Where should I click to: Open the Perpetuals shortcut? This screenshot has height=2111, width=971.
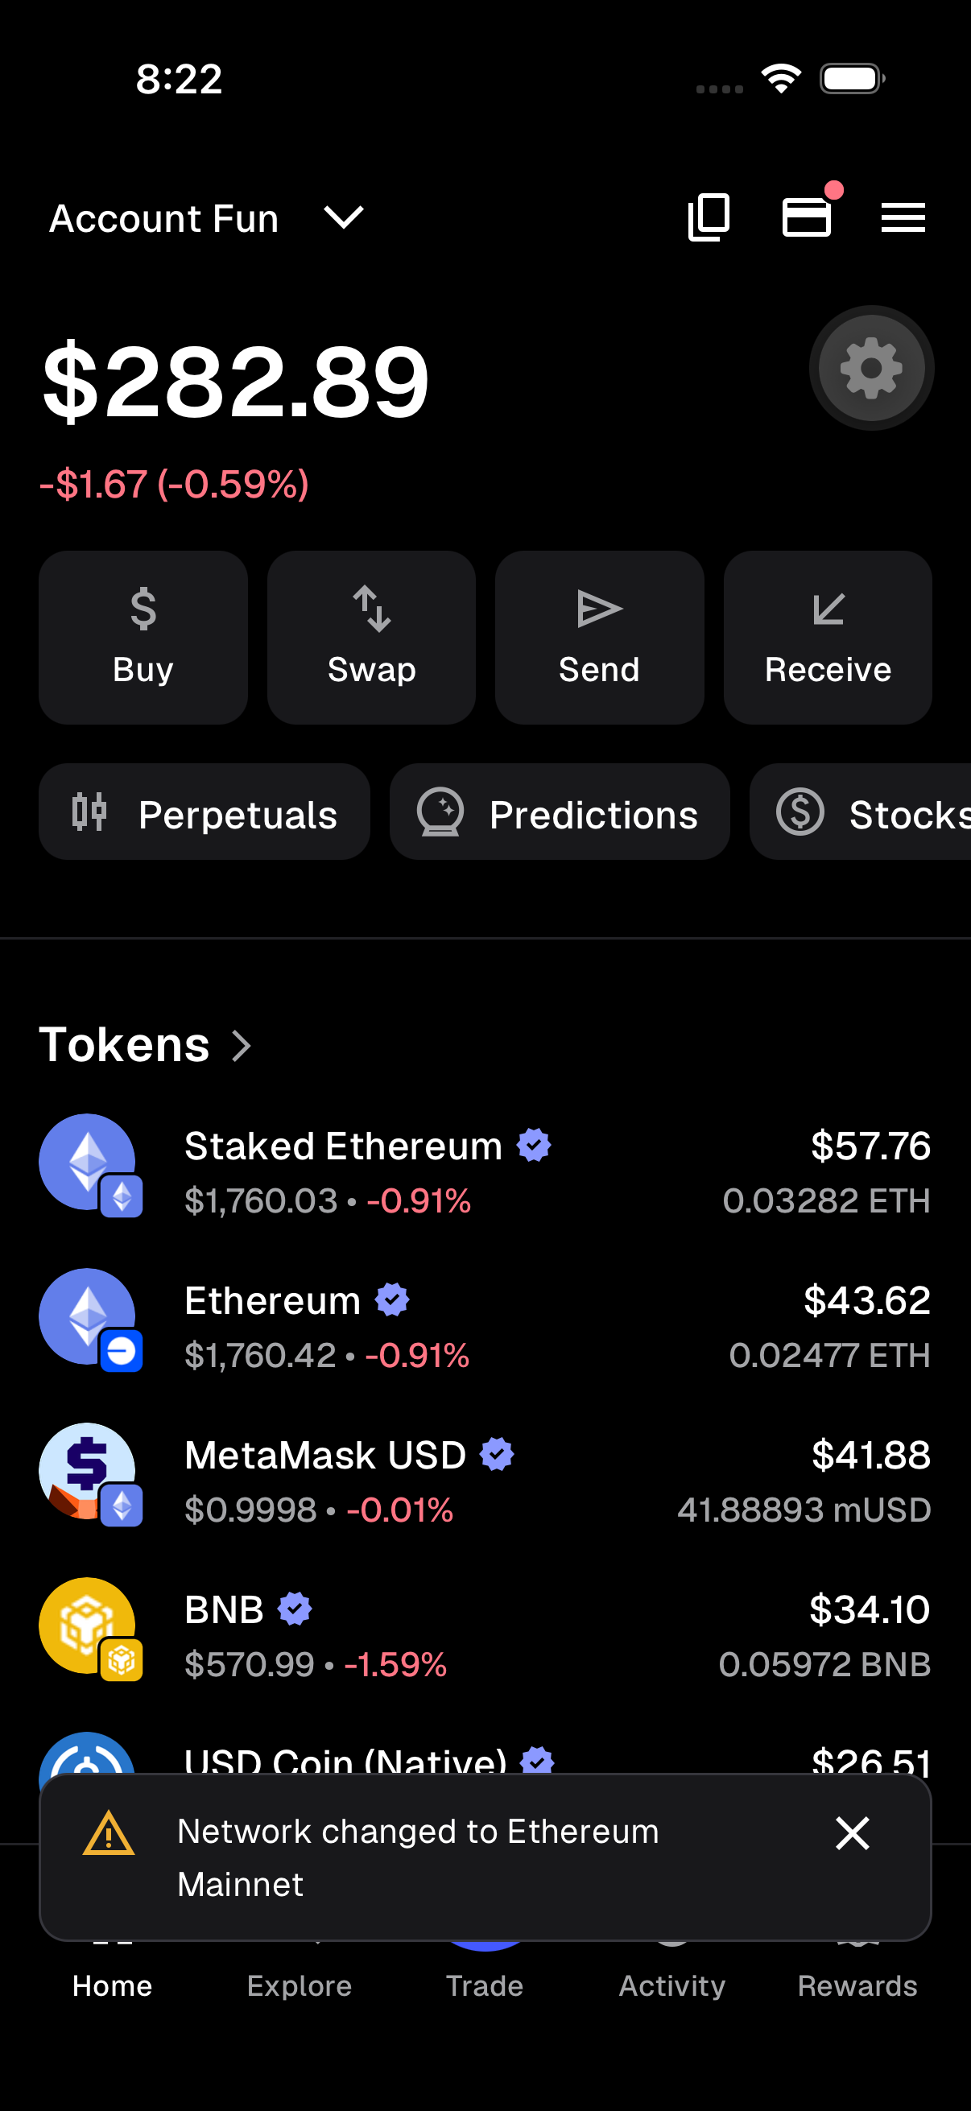[x=204, y=812]
